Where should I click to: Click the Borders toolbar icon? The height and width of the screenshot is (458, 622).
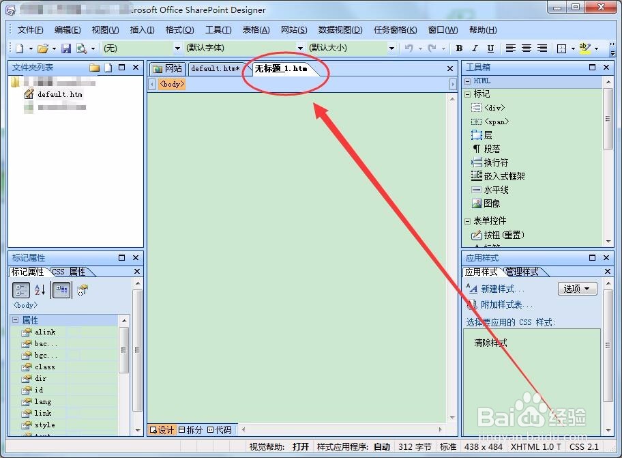click(x=561, y=48)
